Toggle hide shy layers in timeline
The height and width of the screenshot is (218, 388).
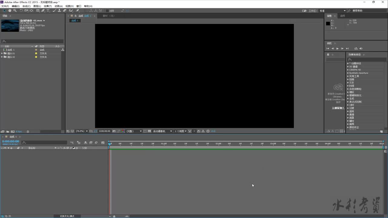85,142
